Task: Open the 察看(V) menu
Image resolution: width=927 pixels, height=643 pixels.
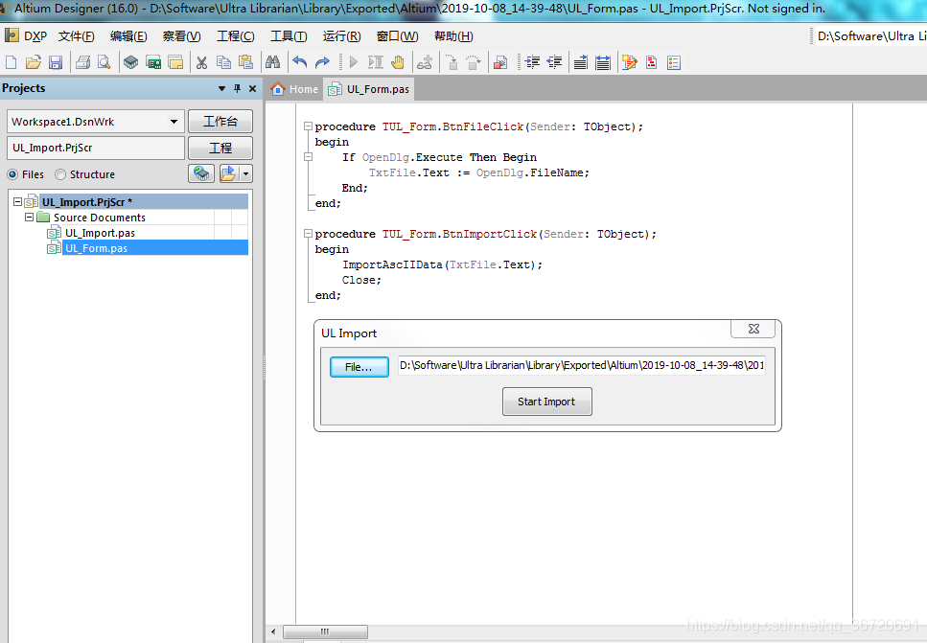Action: (x=181, y=36)
